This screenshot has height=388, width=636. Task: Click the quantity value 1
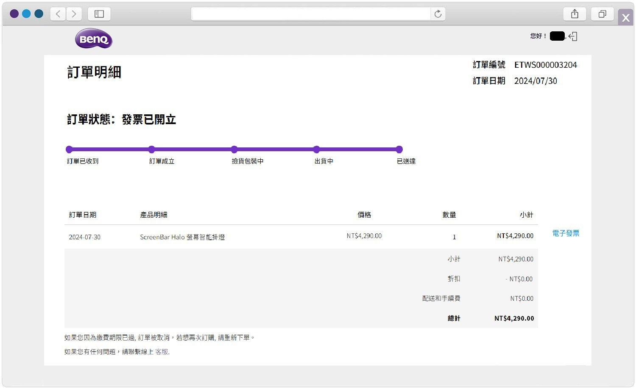pyautogui.click(x=454, y=237)
